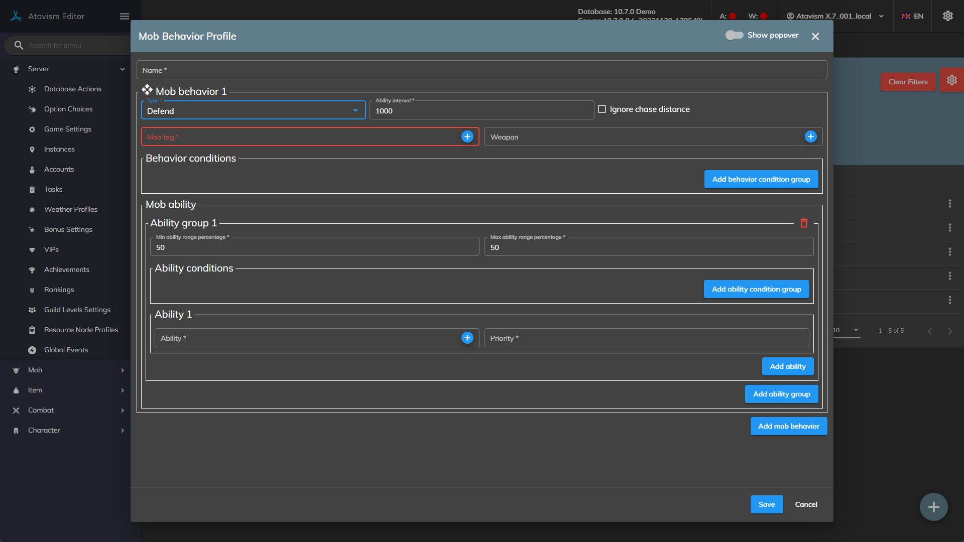This screenshot has height=542, width=964.
Task: Click the hamburger menu icon beside Atavism Editor
Action: pos(125,16)
